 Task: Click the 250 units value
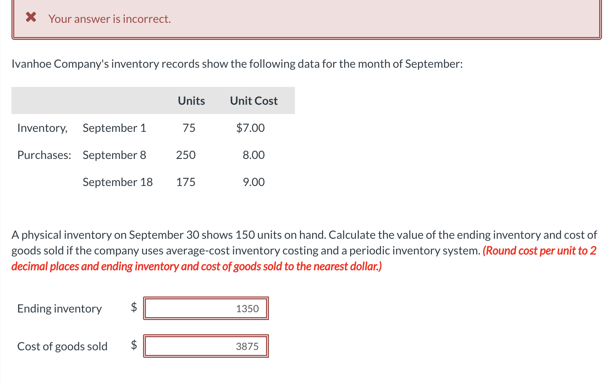(186, 155)
